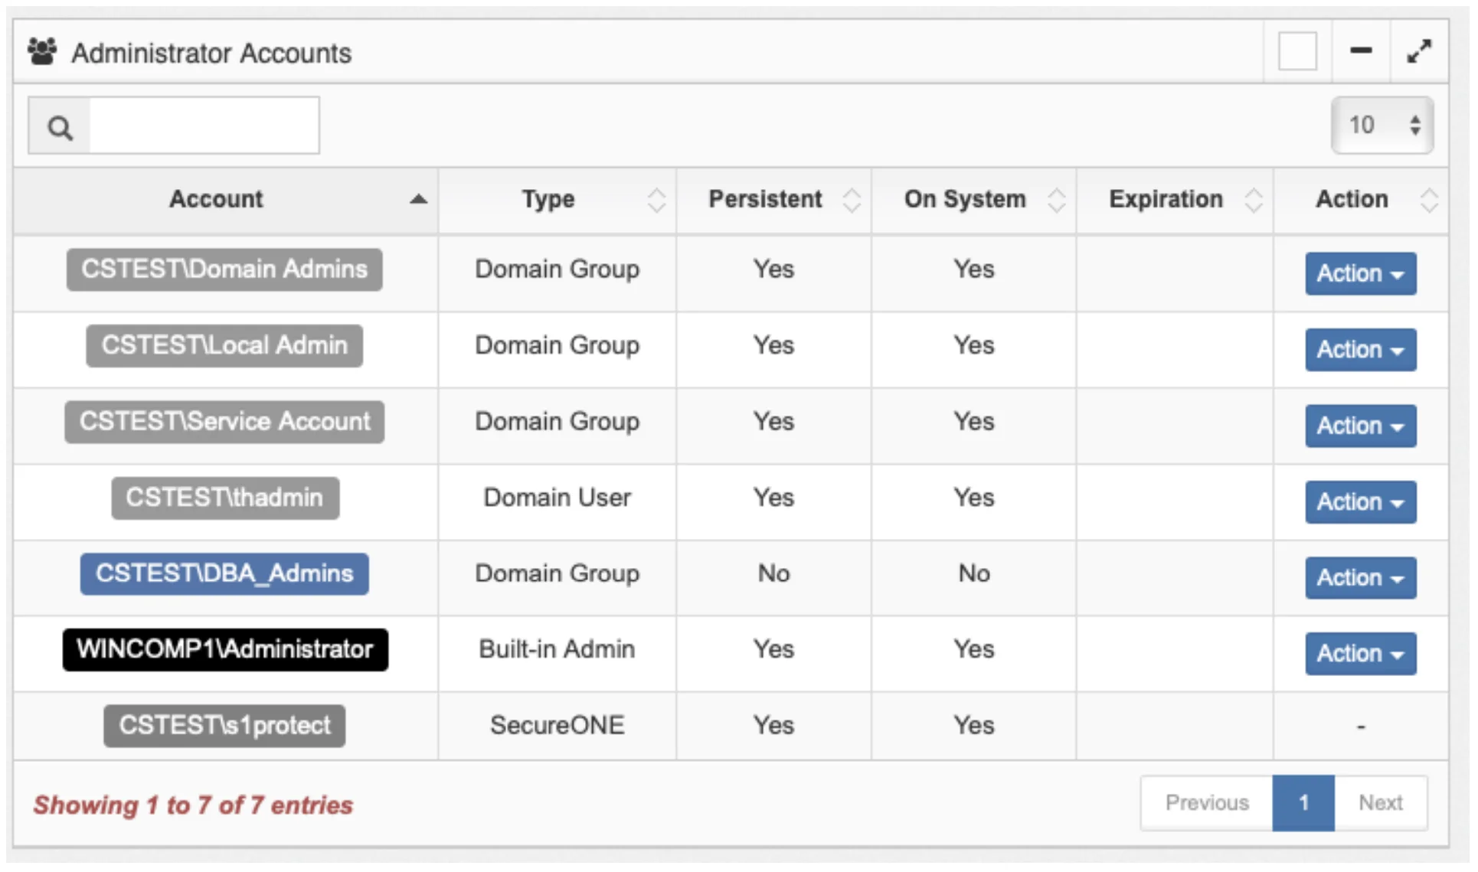Sort by the Persistent column arrows
Viewport: 1478px width, 872px height.
click(852, 200)
